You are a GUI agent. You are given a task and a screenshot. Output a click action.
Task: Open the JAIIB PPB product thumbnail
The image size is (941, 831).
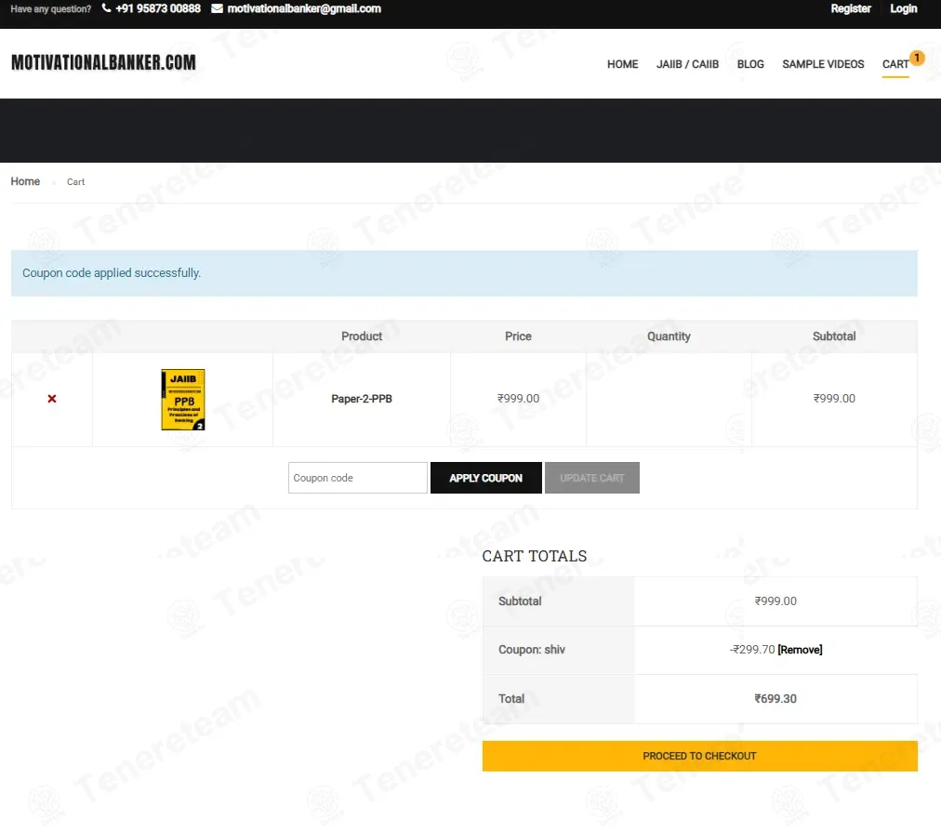pos(183,400)
